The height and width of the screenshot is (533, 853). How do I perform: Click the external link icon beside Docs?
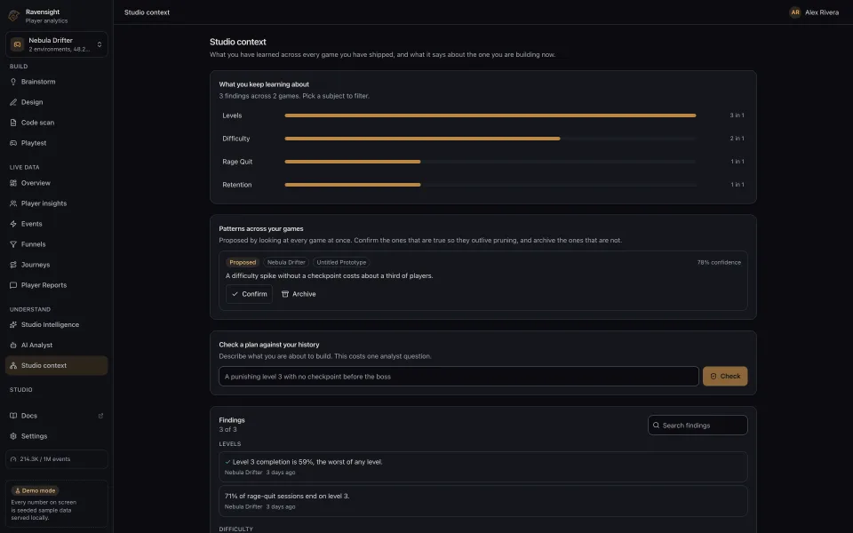tap(100, 416)
